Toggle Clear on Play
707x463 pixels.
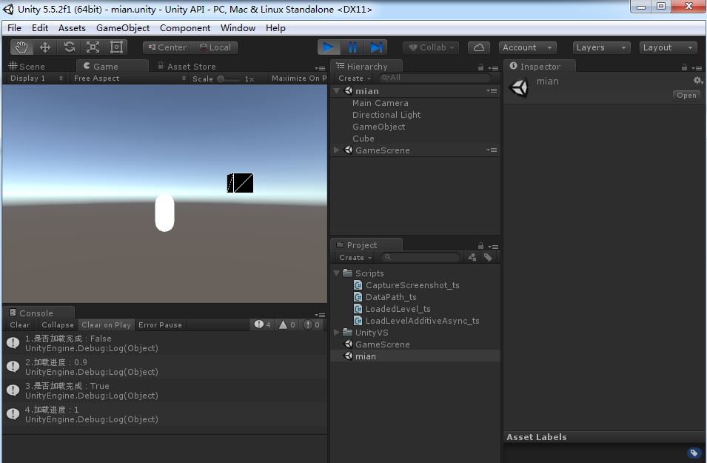[x=106, y=325]
